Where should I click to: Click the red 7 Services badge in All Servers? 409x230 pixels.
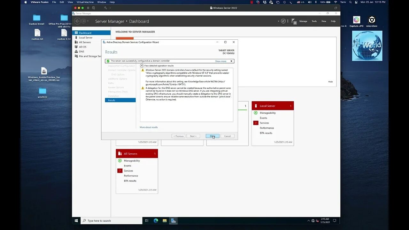coord(120,171)
